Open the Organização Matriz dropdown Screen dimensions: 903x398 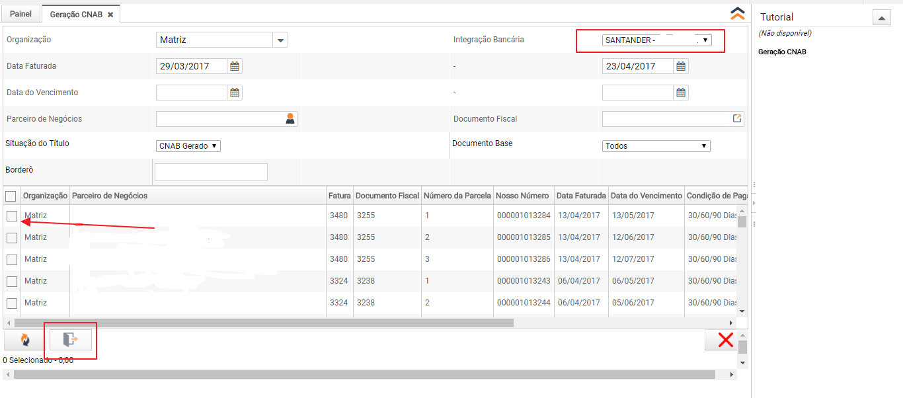click(x=280, y=40)
